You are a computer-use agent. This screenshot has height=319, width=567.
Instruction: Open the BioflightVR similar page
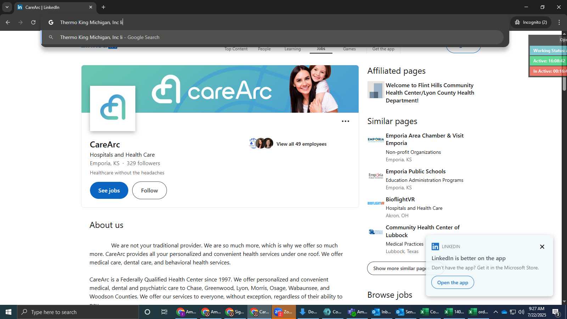[400, 200]
